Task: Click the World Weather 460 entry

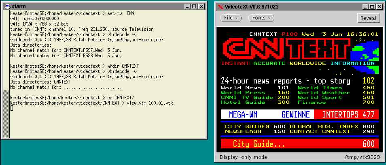Action: tap(336, 92)
